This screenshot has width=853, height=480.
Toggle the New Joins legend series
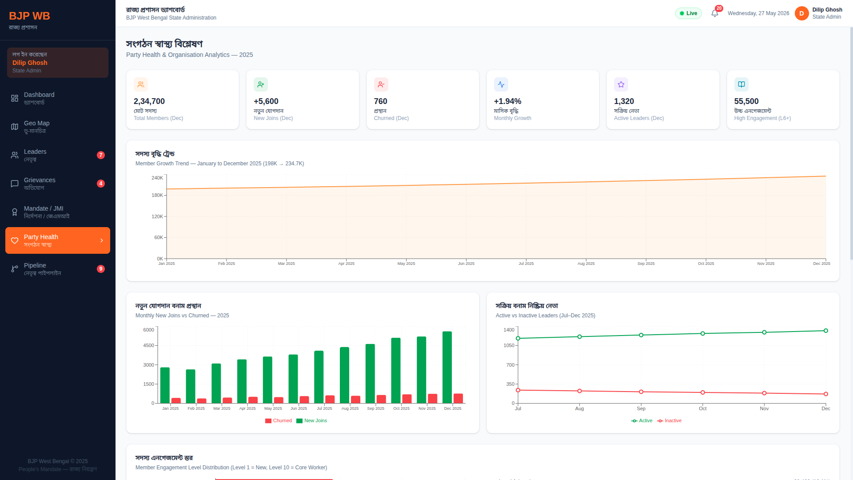coord(312,421)
